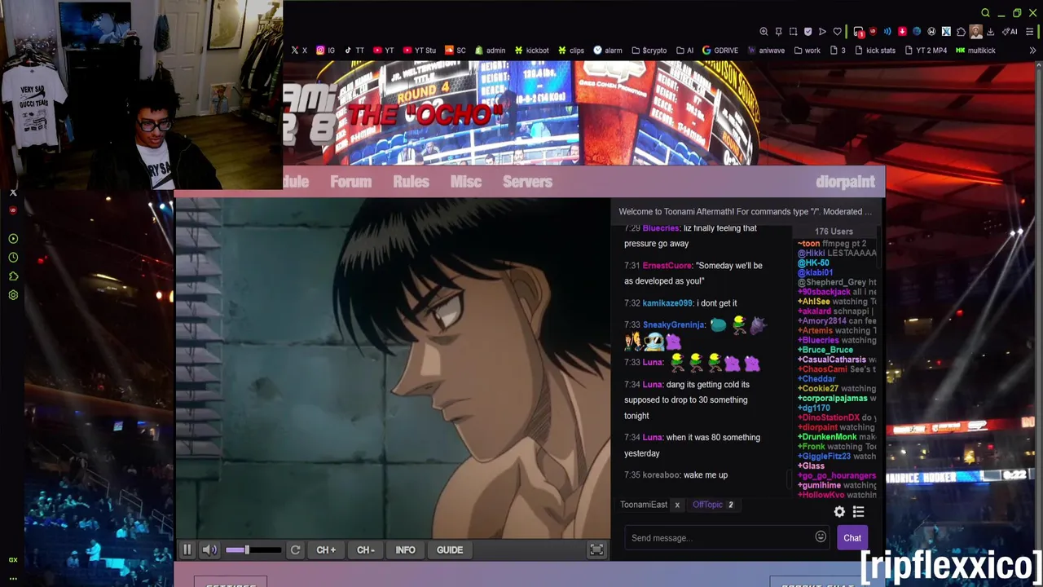Enter fullscreen video mode
The width and height of the screenshot is (1043, 587).
coord(596,549)
